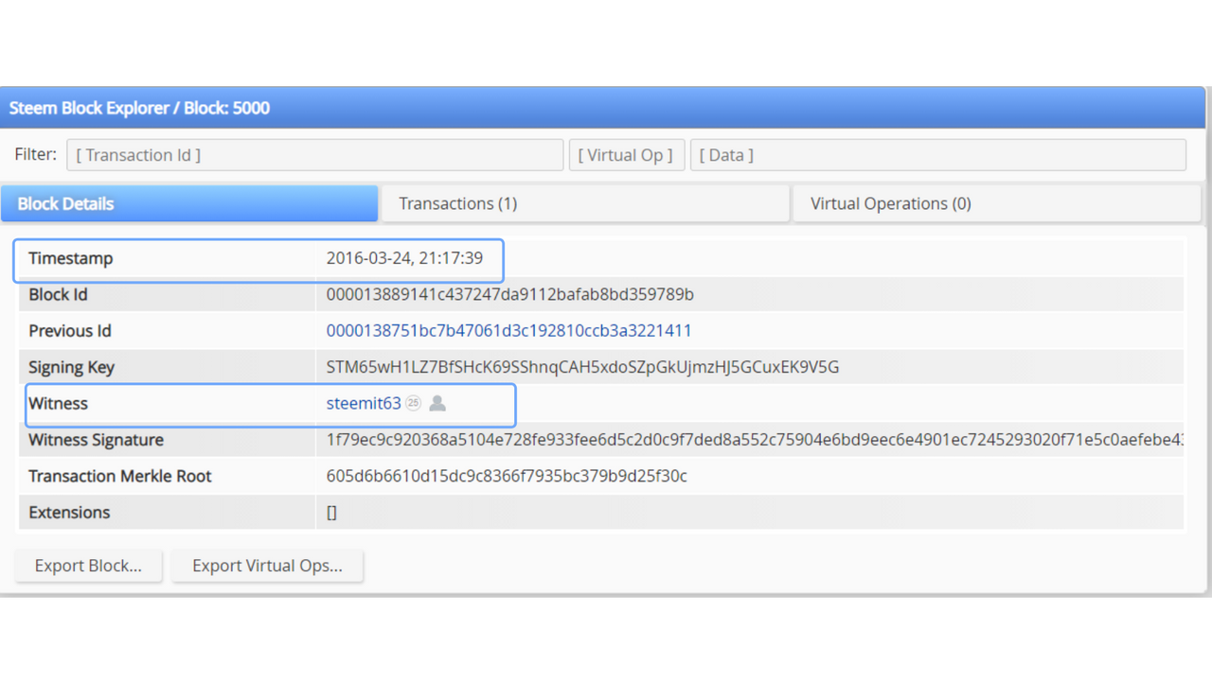This screenshot has height=681, width=1212.
Task: Focus the Data filter field
Action: click(938, 155)
